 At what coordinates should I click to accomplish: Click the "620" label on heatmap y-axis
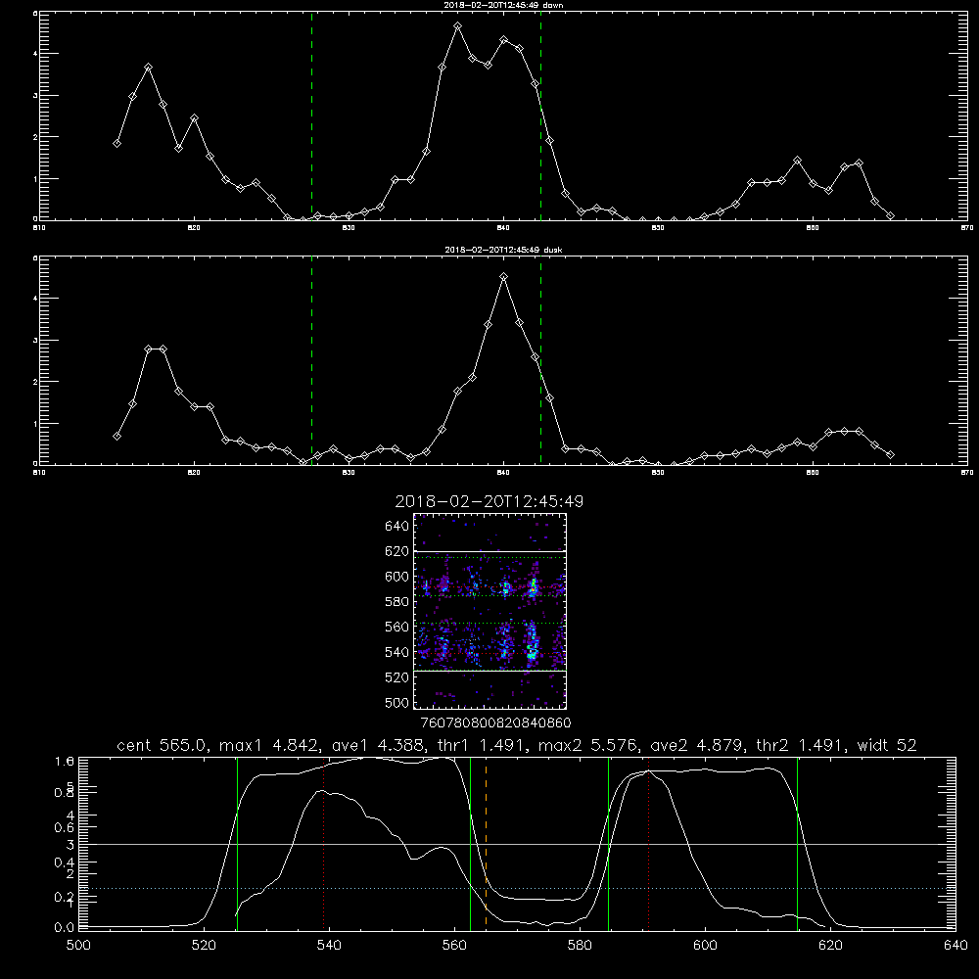[x=397, y=551]
